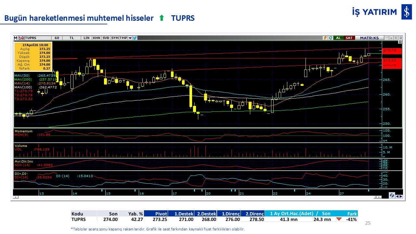Toggle the SVD level option
The width and height of the screenshot is (416, 234).
pyautogui.click(x=106, y=38)
